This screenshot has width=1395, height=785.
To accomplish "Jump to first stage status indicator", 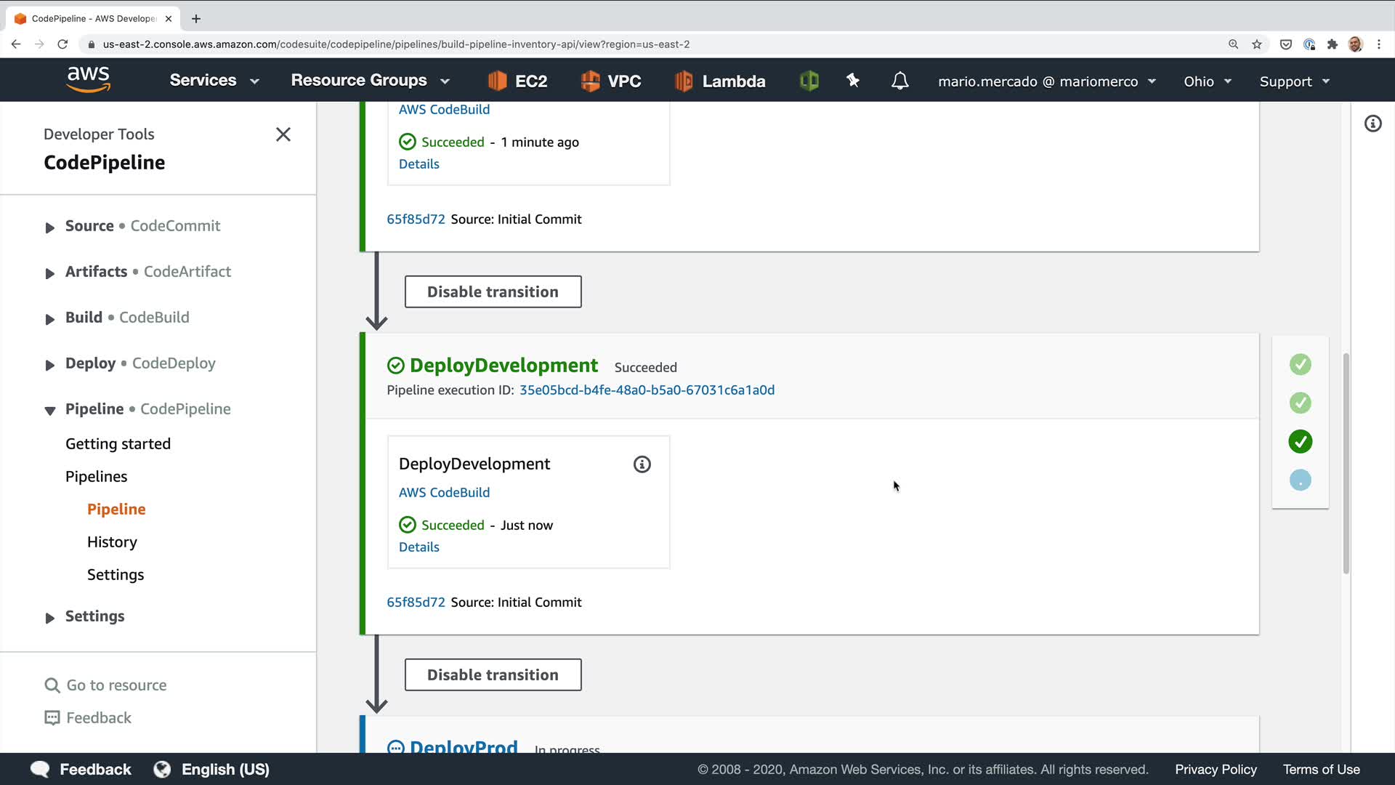I will point(1300,364).
